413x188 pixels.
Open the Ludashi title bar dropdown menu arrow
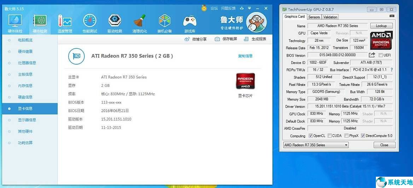pyautogui.click(x=249, y=8)
